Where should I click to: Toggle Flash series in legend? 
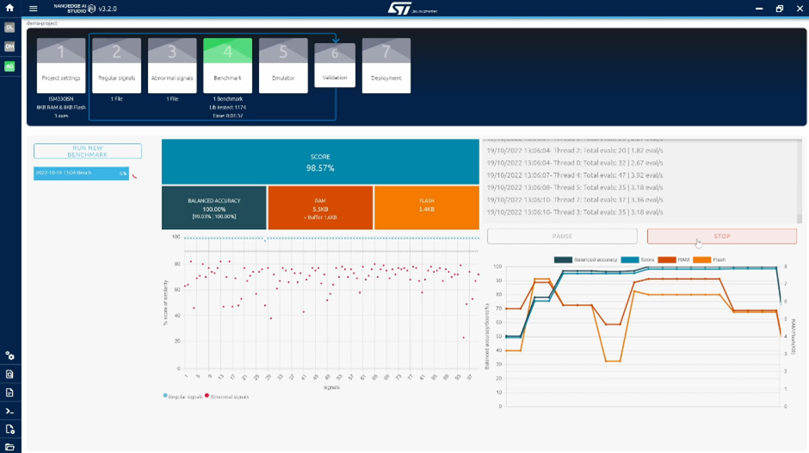coord(709,260)
